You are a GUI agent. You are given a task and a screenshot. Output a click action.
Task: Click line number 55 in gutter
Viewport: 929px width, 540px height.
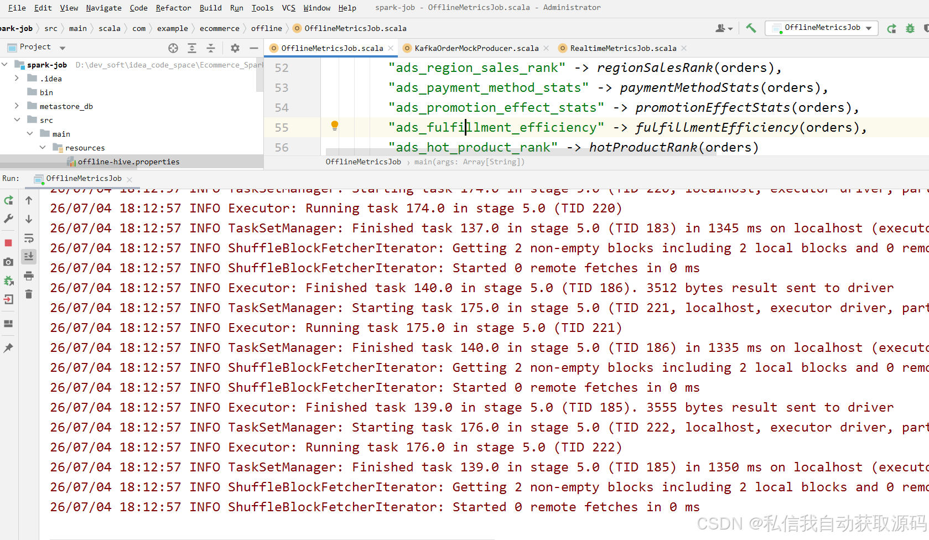pyautogui.click(x=282, y=128)
